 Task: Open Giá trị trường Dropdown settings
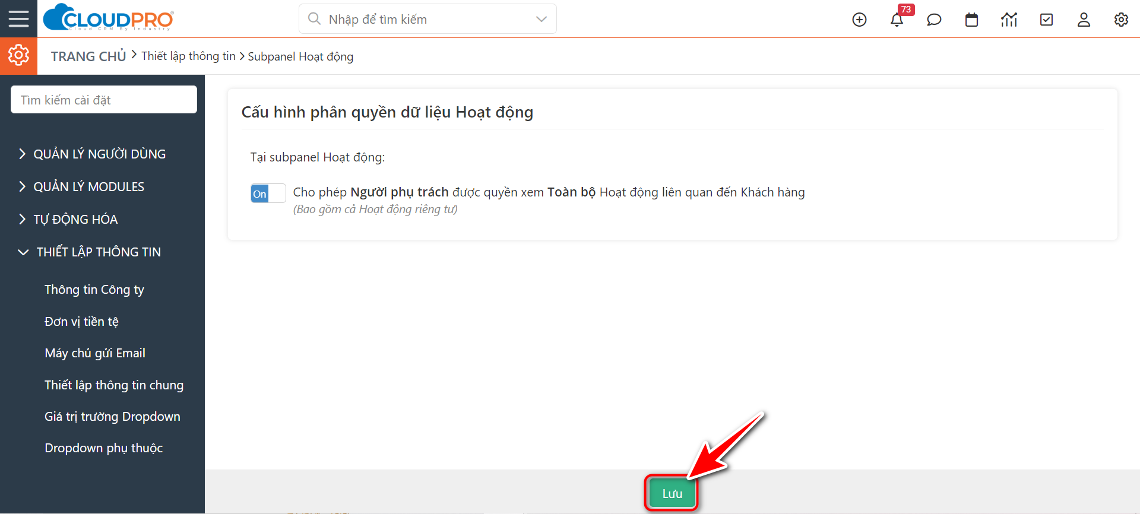point(112,417)
